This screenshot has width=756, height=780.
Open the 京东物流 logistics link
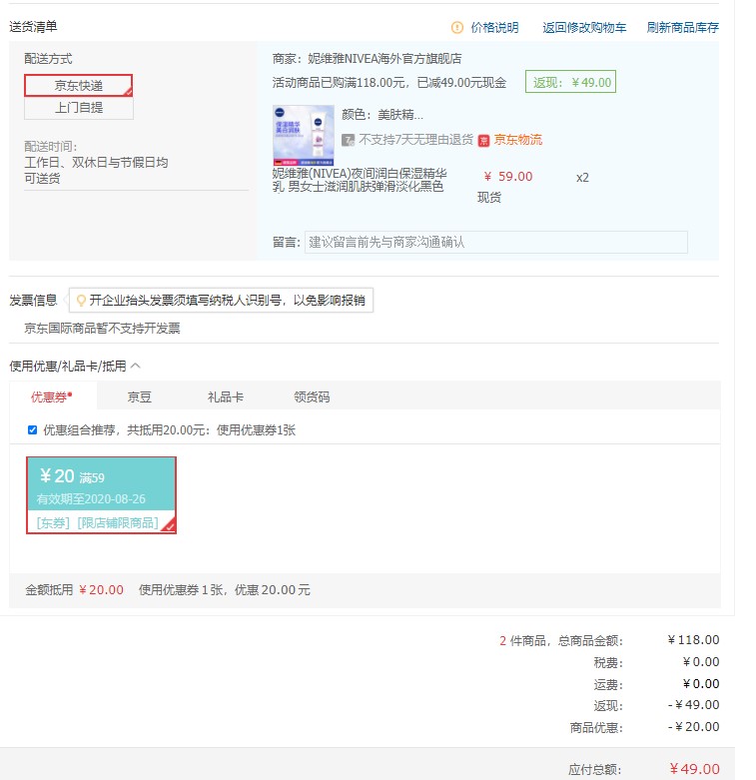coord(517,140)
